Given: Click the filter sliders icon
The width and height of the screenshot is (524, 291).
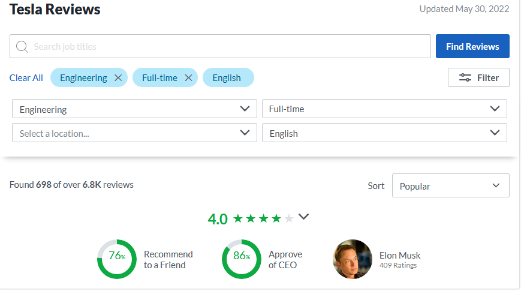Looking at the screenshot, I should 465,77.
